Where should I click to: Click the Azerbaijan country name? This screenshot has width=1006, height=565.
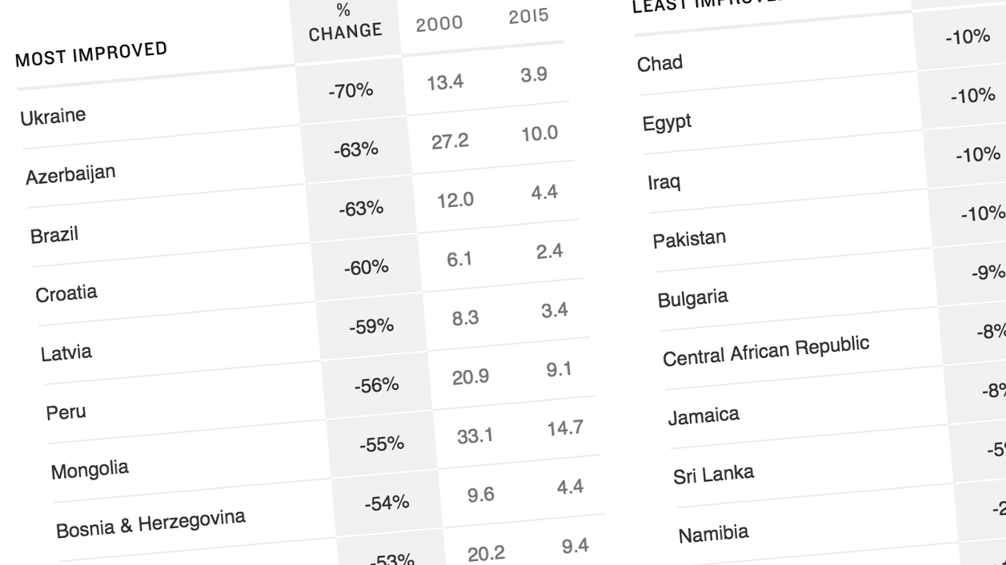pos(70,173)
